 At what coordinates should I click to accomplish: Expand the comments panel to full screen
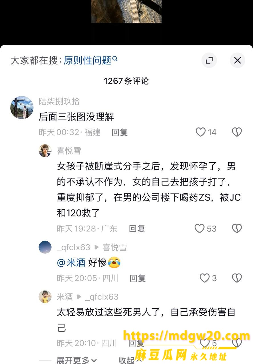click(209, 60)
